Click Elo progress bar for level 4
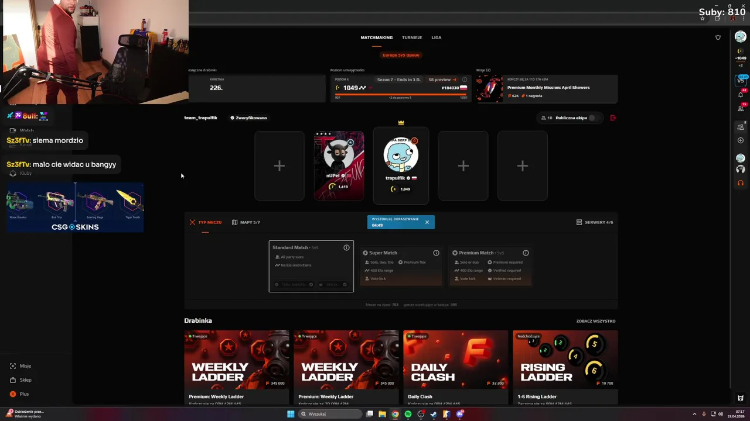The image size is (750, 421). [401, 94]
